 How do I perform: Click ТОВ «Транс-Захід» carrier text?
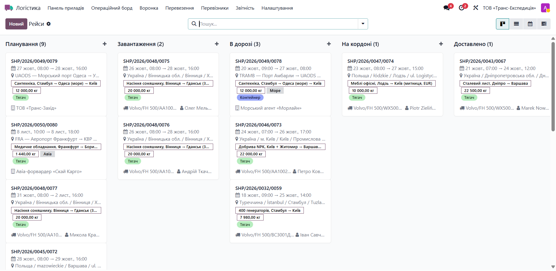[x=36, y=108]
